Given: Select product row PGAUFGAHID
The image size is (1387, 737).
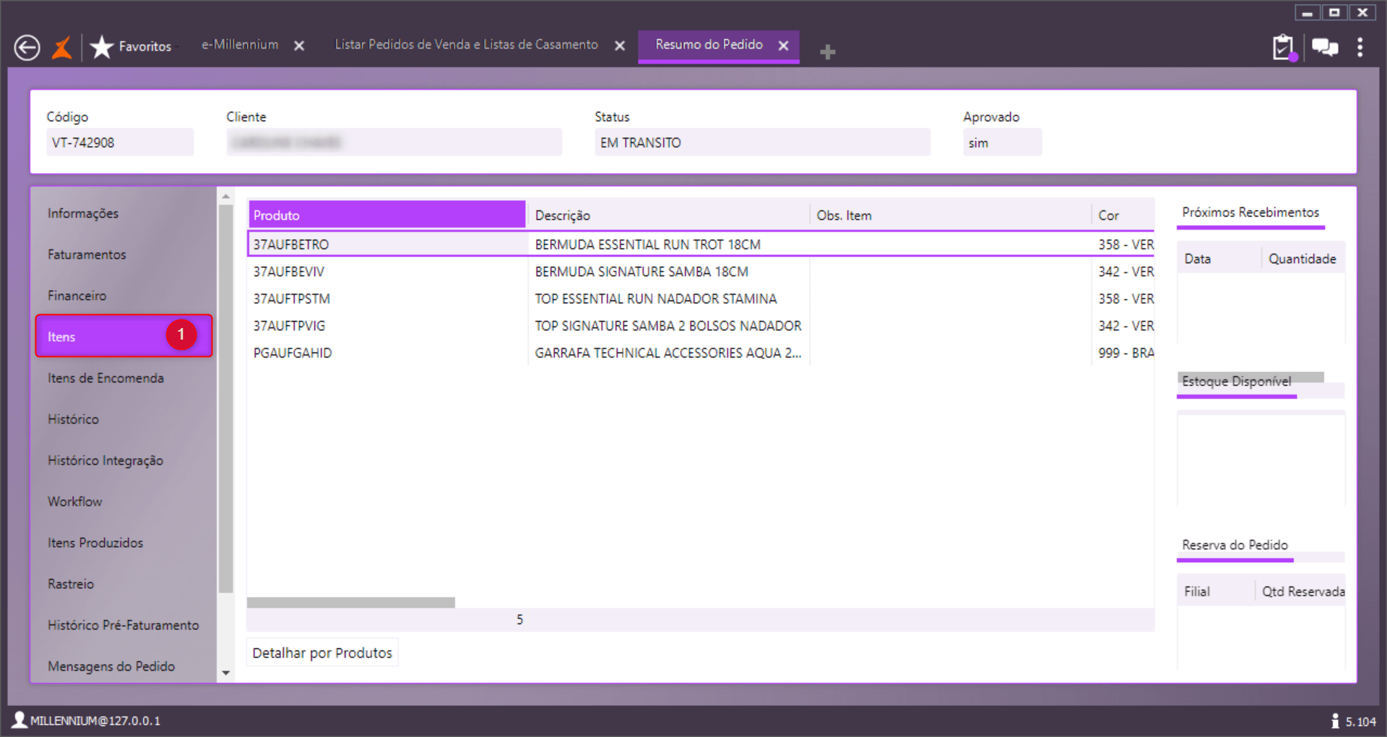Looking at the screenshot, I should pyautogui.click(x=701, y=353).
